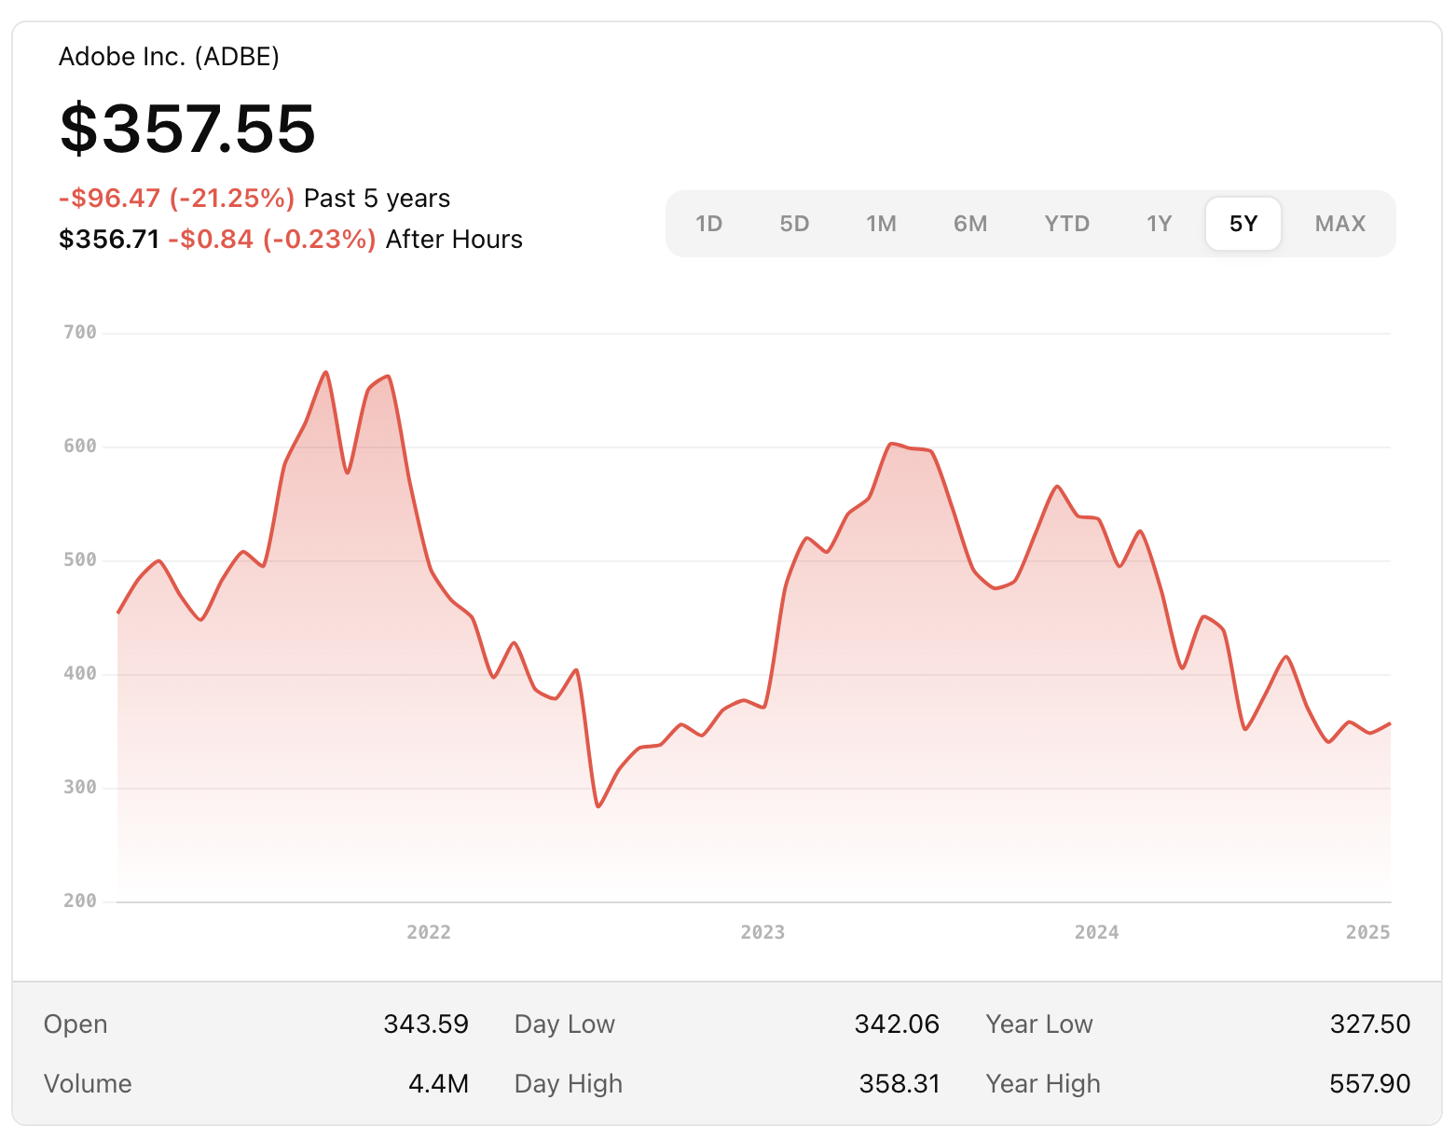
Task: Click the Open value 343.59
Action: coord(427,1024)
